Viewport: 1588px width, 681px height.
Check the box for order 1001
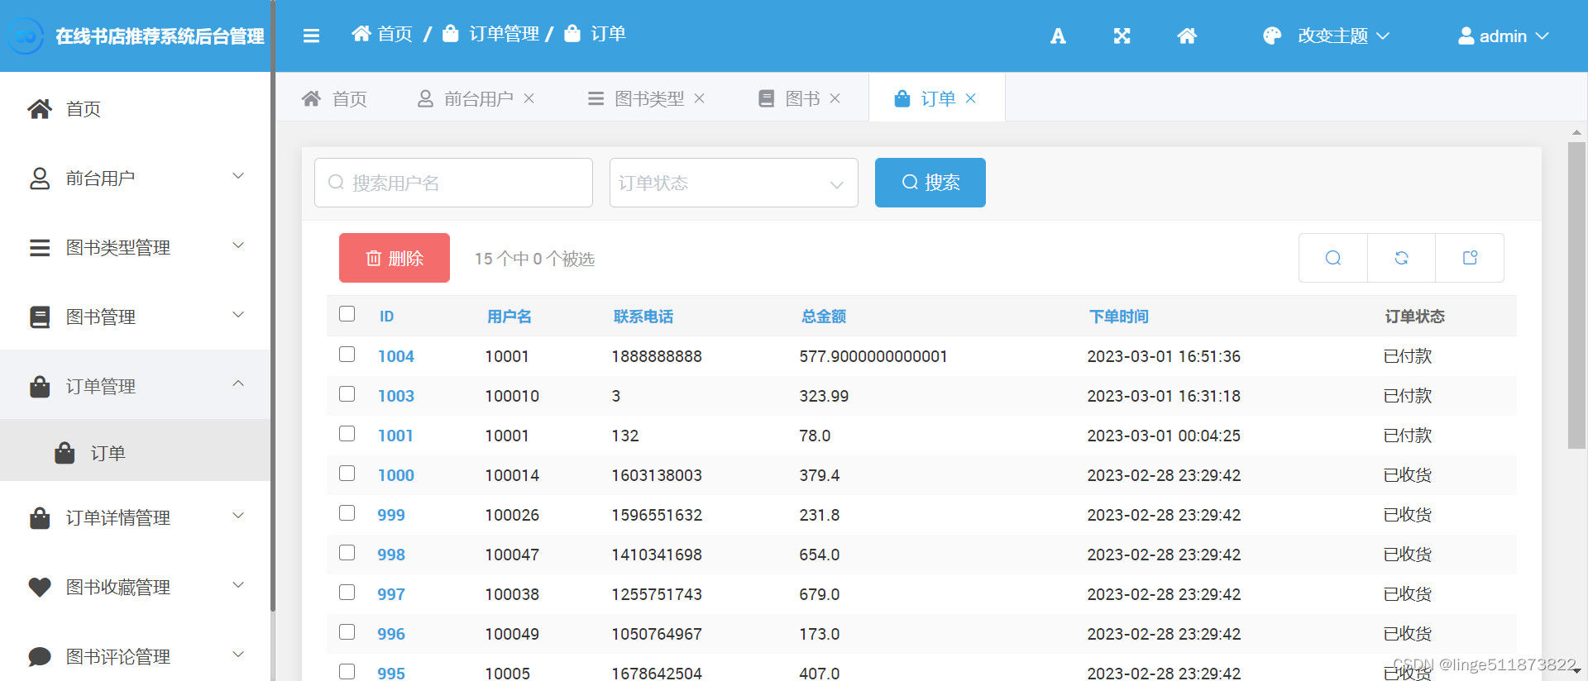tap(347, 434)
